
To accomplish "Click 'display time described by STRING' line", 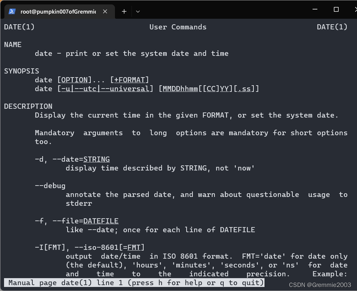I will (160, 168).
